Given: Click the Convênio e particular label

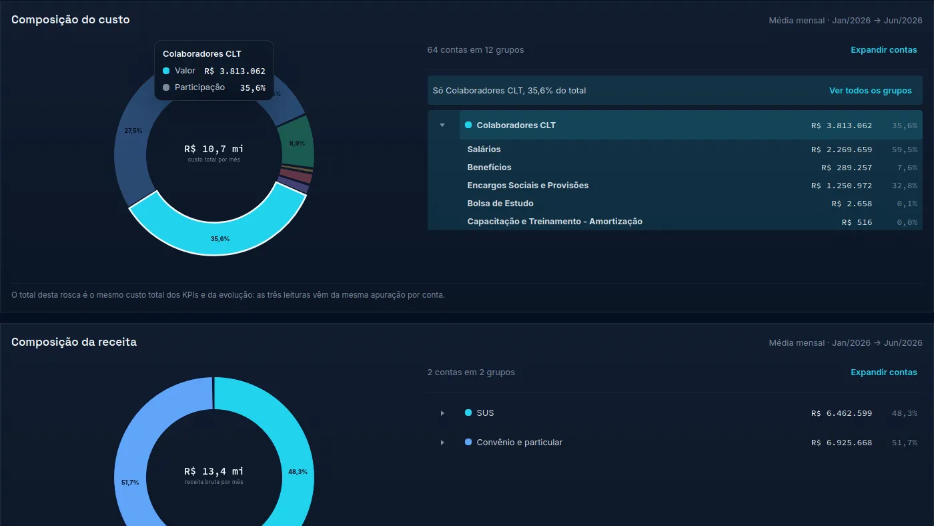Looking at the screenshot, I should coord(519,443).
